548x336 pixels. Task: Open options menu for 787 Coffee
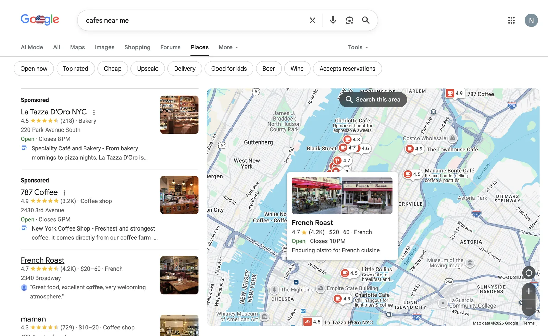coord(65,193)
